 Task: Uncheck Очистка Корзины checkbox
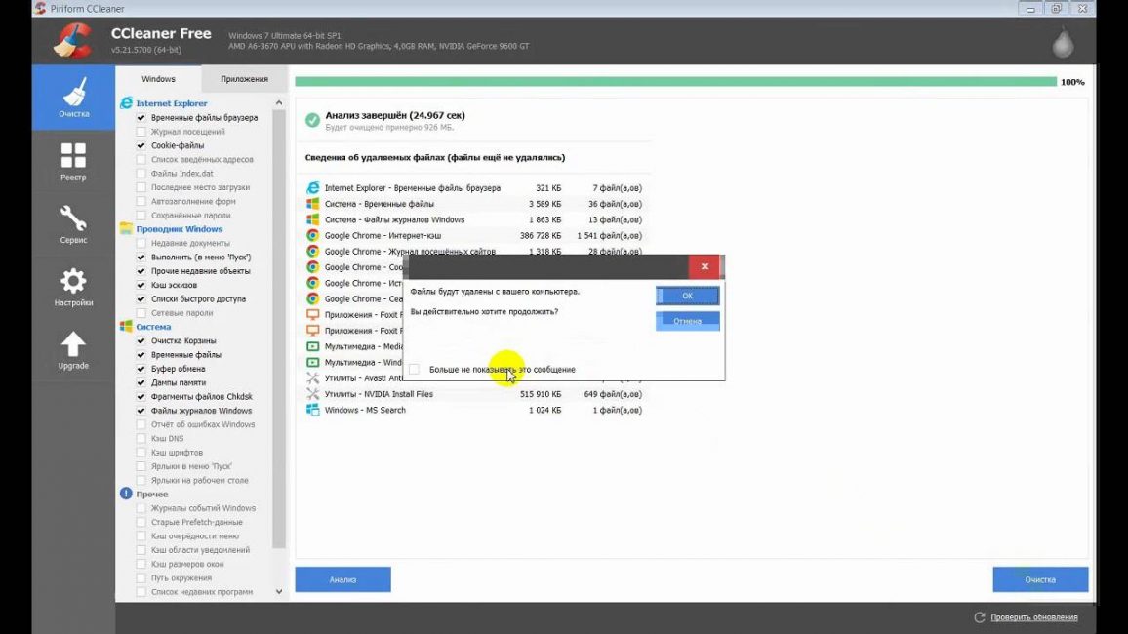(141, 340)
